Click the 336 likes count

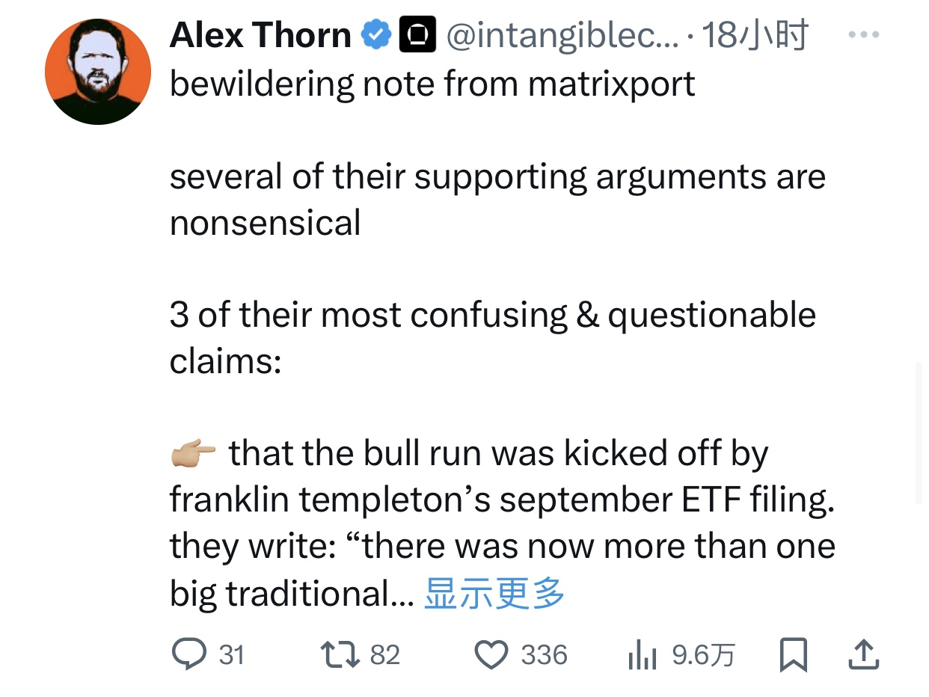tap(544, 656)
